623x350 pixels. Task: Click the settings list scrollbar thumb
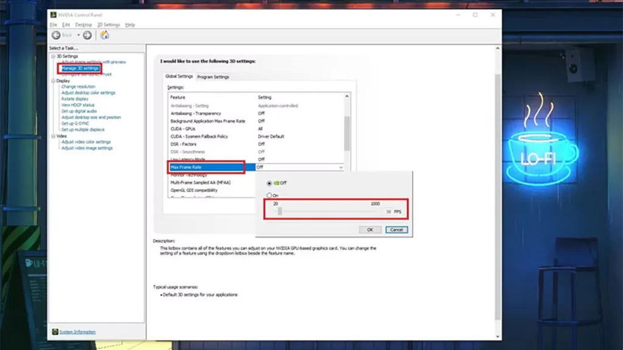tap(347, 133)
